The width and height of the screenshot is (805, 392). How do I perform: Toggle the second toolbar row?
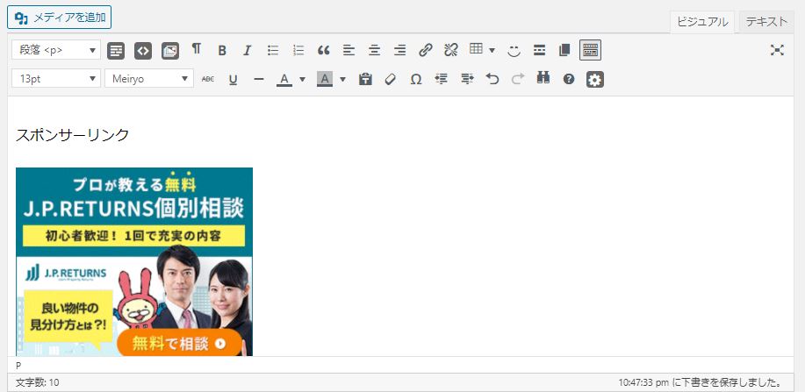tap(591, 50)
